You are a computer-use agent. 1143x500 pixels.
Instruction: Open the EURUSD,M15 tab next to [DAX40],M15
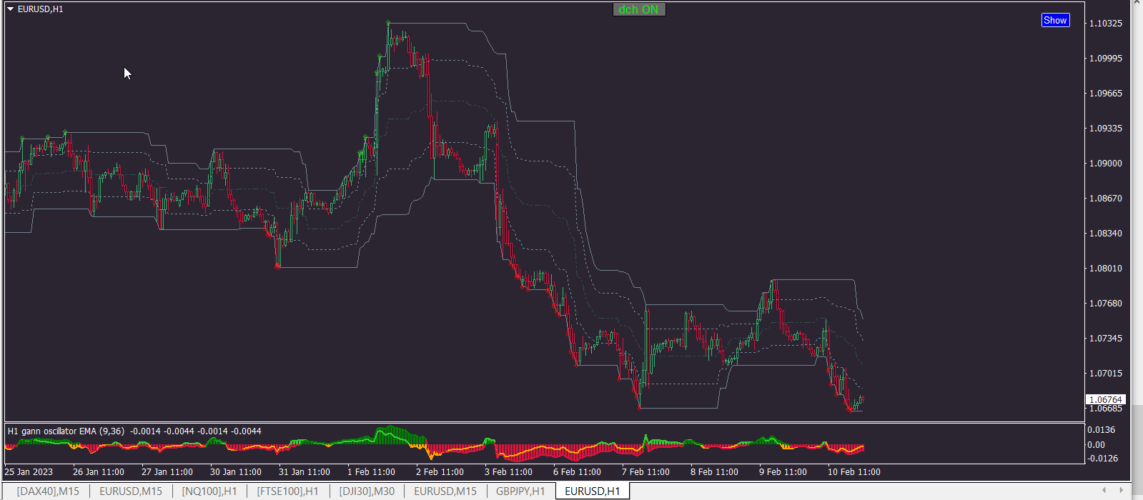tap(131, 491)
